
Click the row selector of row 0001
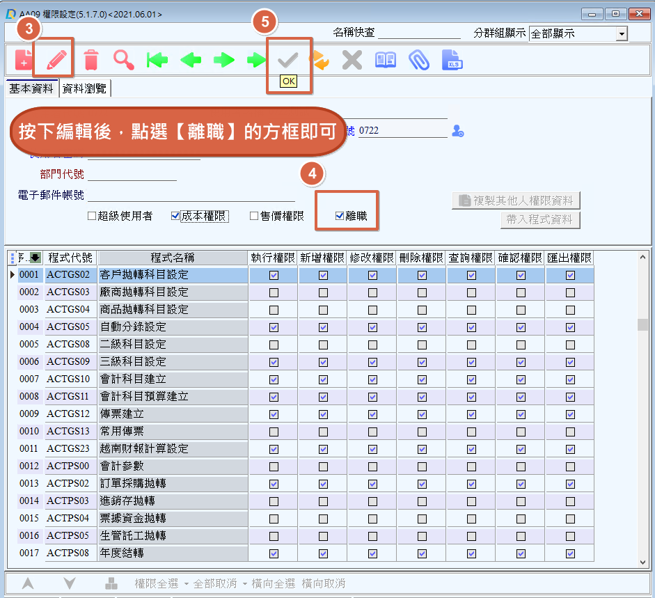[x=12, y=274]
